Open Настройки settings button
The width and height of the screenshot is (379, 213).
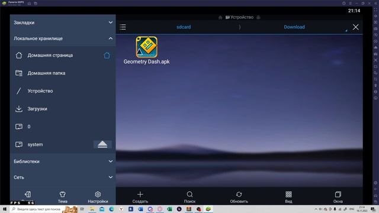pyautogui.click(x=98, y=197)
